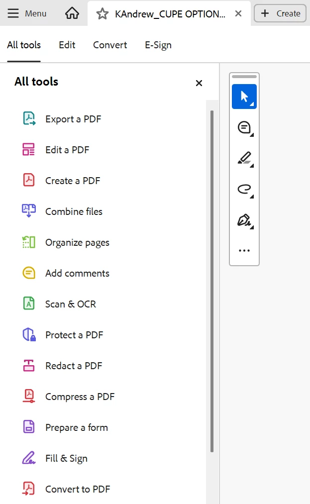Click the Add comments icon
This screenshot has width=310, height=504.
(29, 273)
